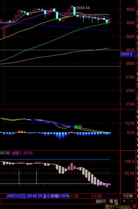Viewport: 138px width, 209px height.
Task: Click the 指标B button
Action: 101,201
